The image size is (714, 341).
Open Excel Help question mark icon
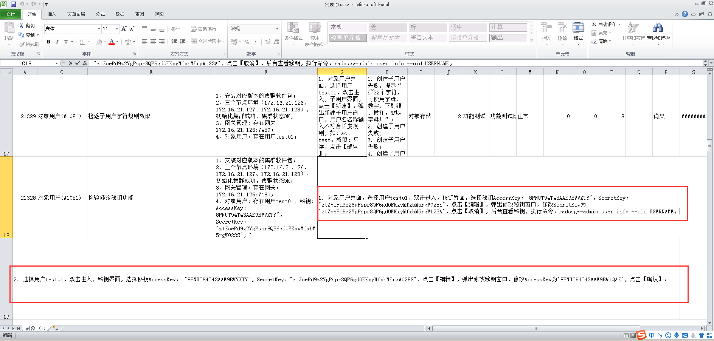pyautogui.click(x=685, y=14)
